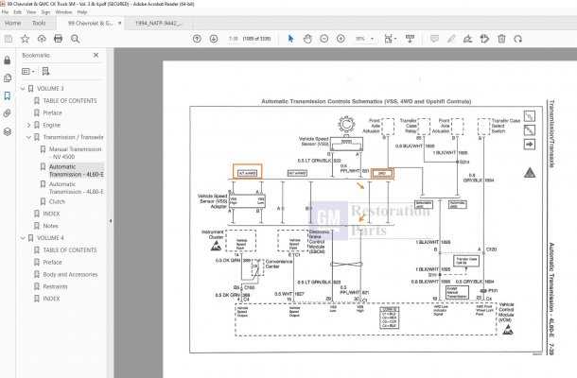Image resolution: width=577 pixels, height=378 pixels.
Task: Zoom out with the minus button
Action: pos(324,39)
